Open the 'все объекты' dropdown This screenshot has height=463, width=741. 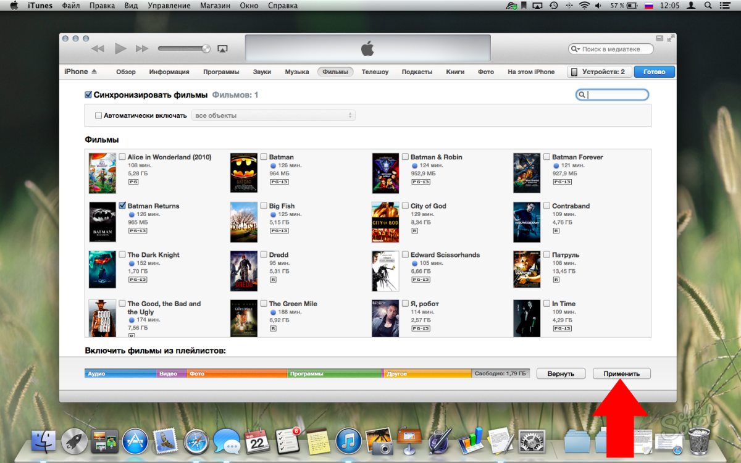274,115
